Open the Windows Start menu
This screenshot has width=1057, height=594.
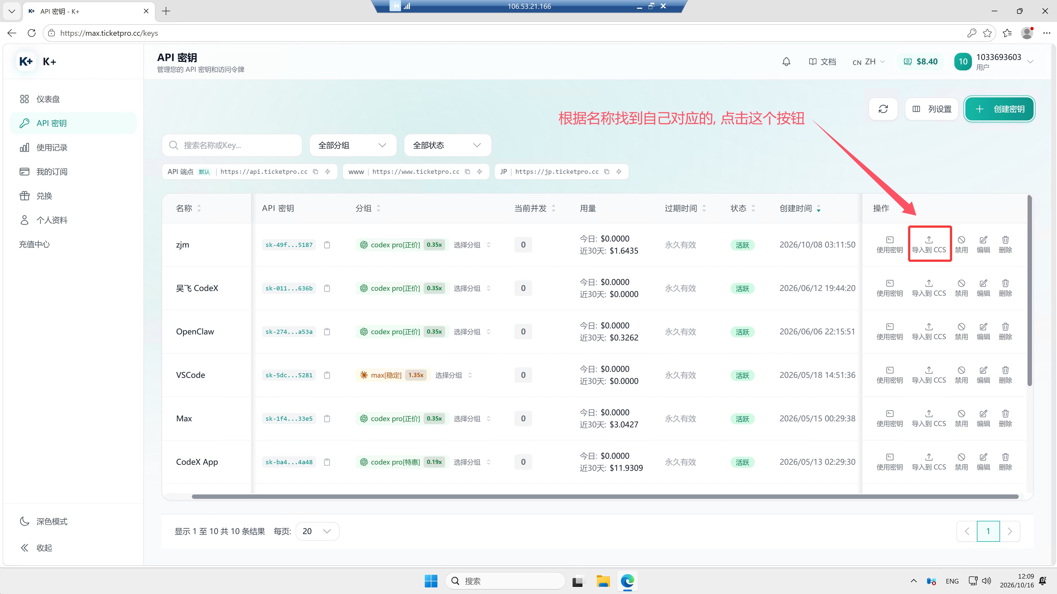click(x=431, y=581)
